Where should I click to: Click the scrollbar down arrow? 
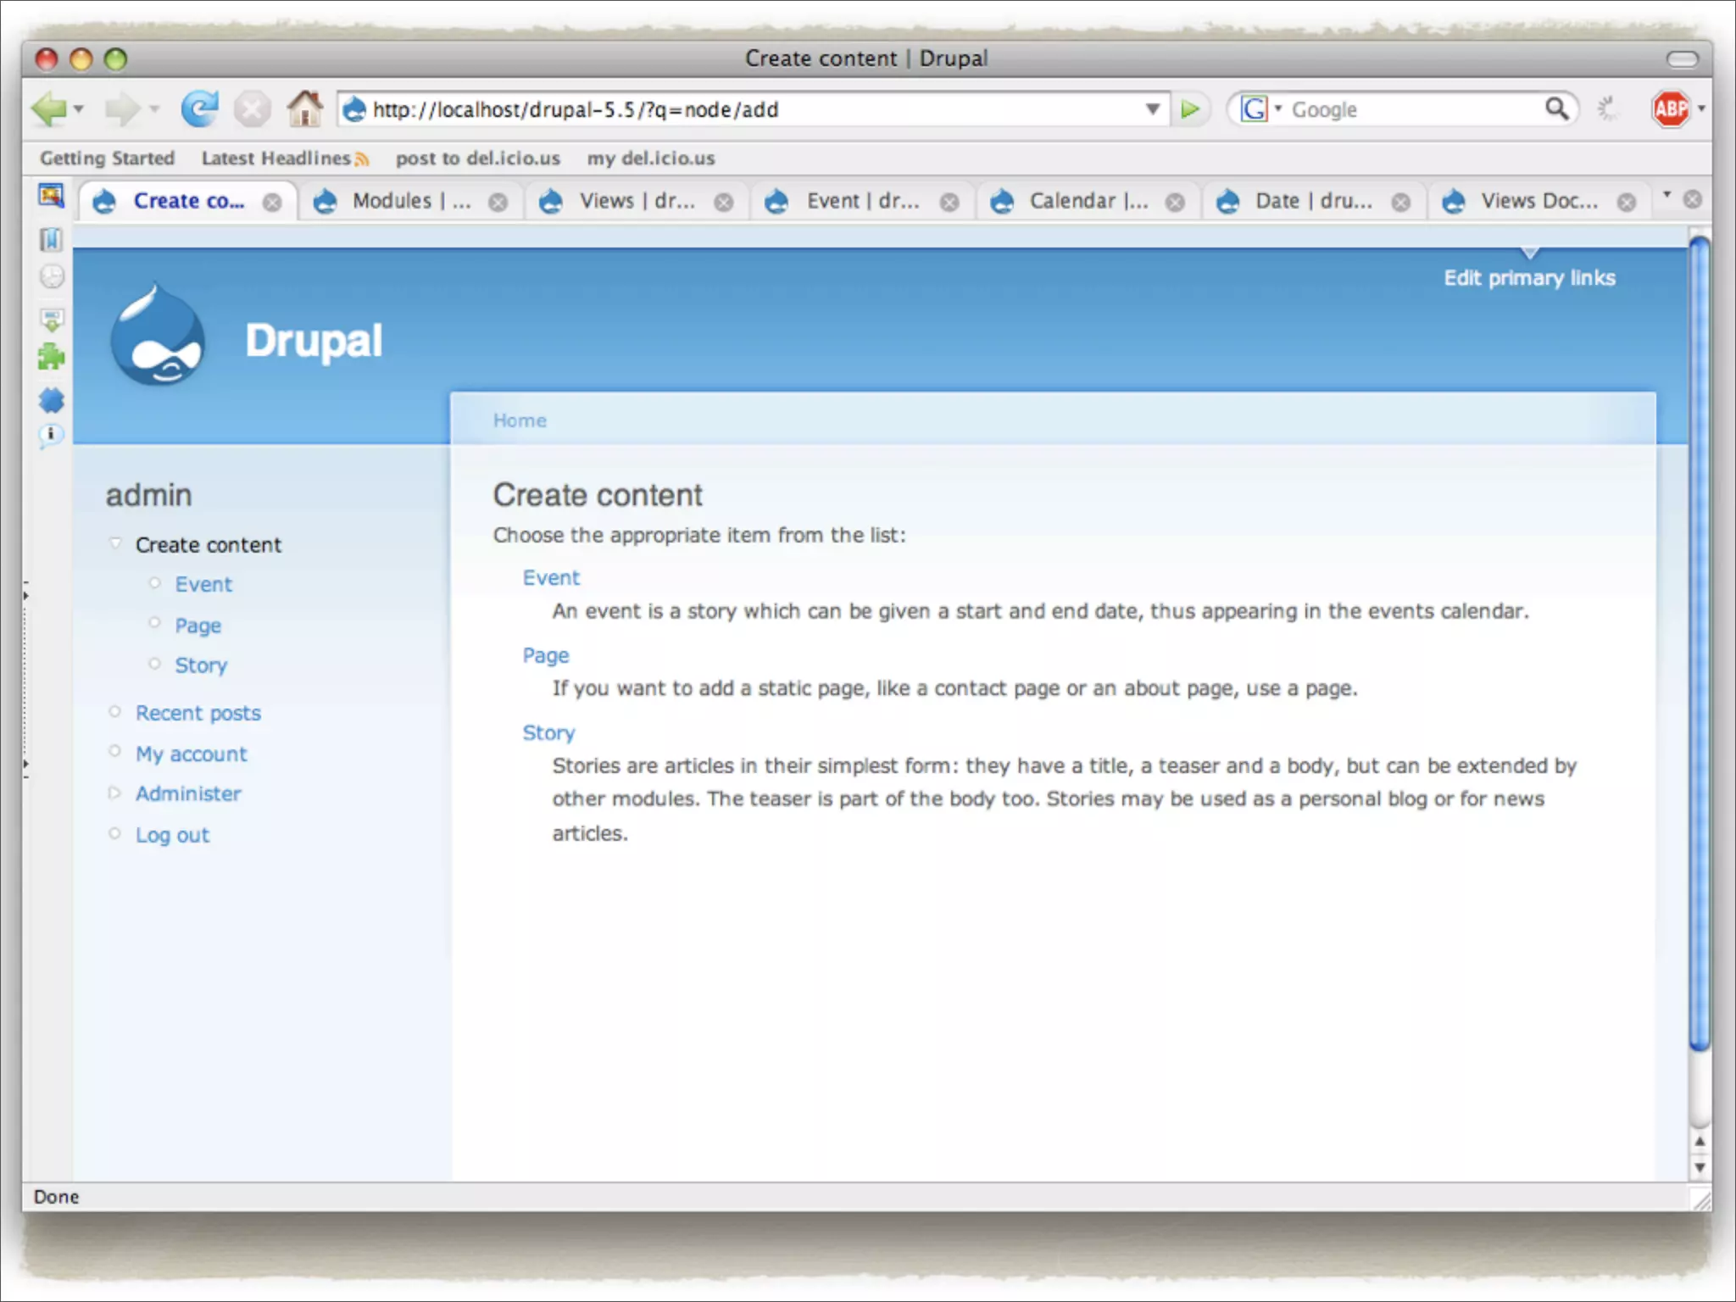(1700, 1167)
